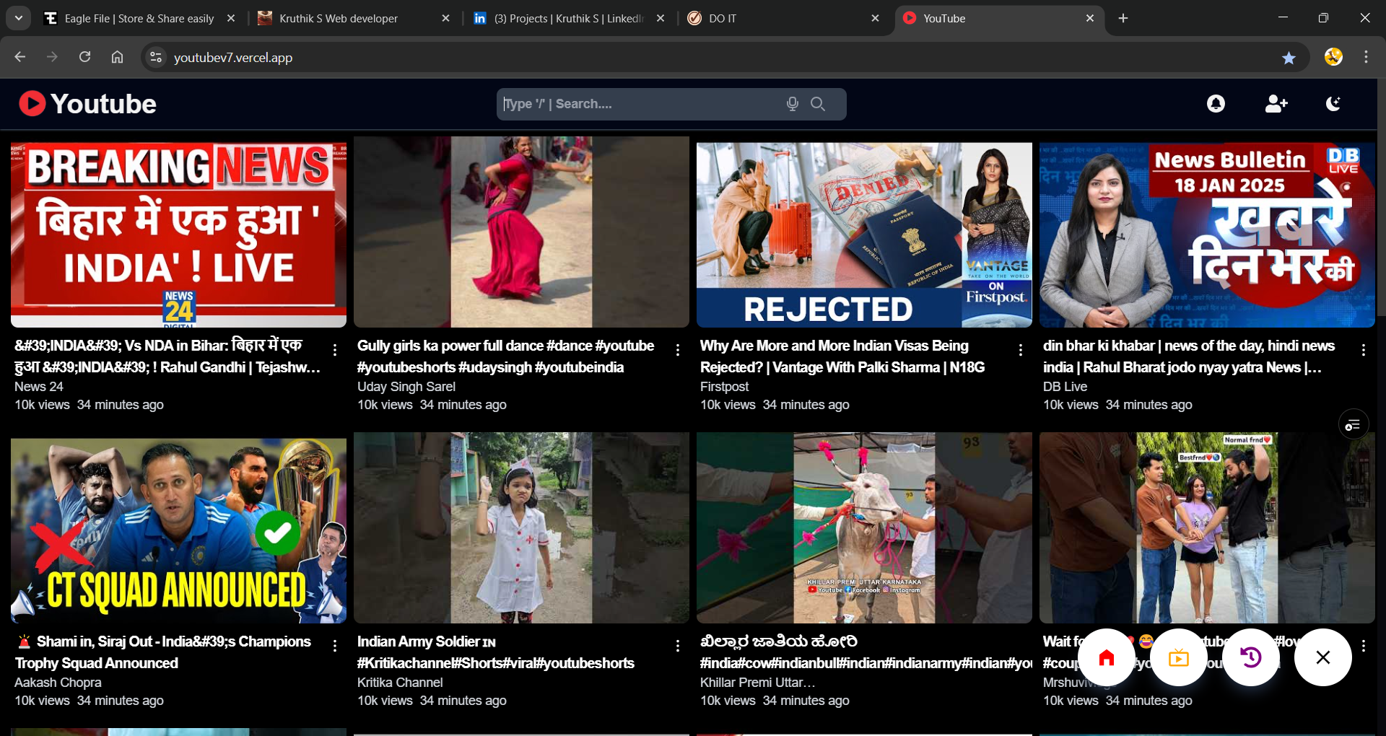The width and height of the screenshot is (1386, 736).
Task: Click the News 24 channel name
Action: pos(39,387)
